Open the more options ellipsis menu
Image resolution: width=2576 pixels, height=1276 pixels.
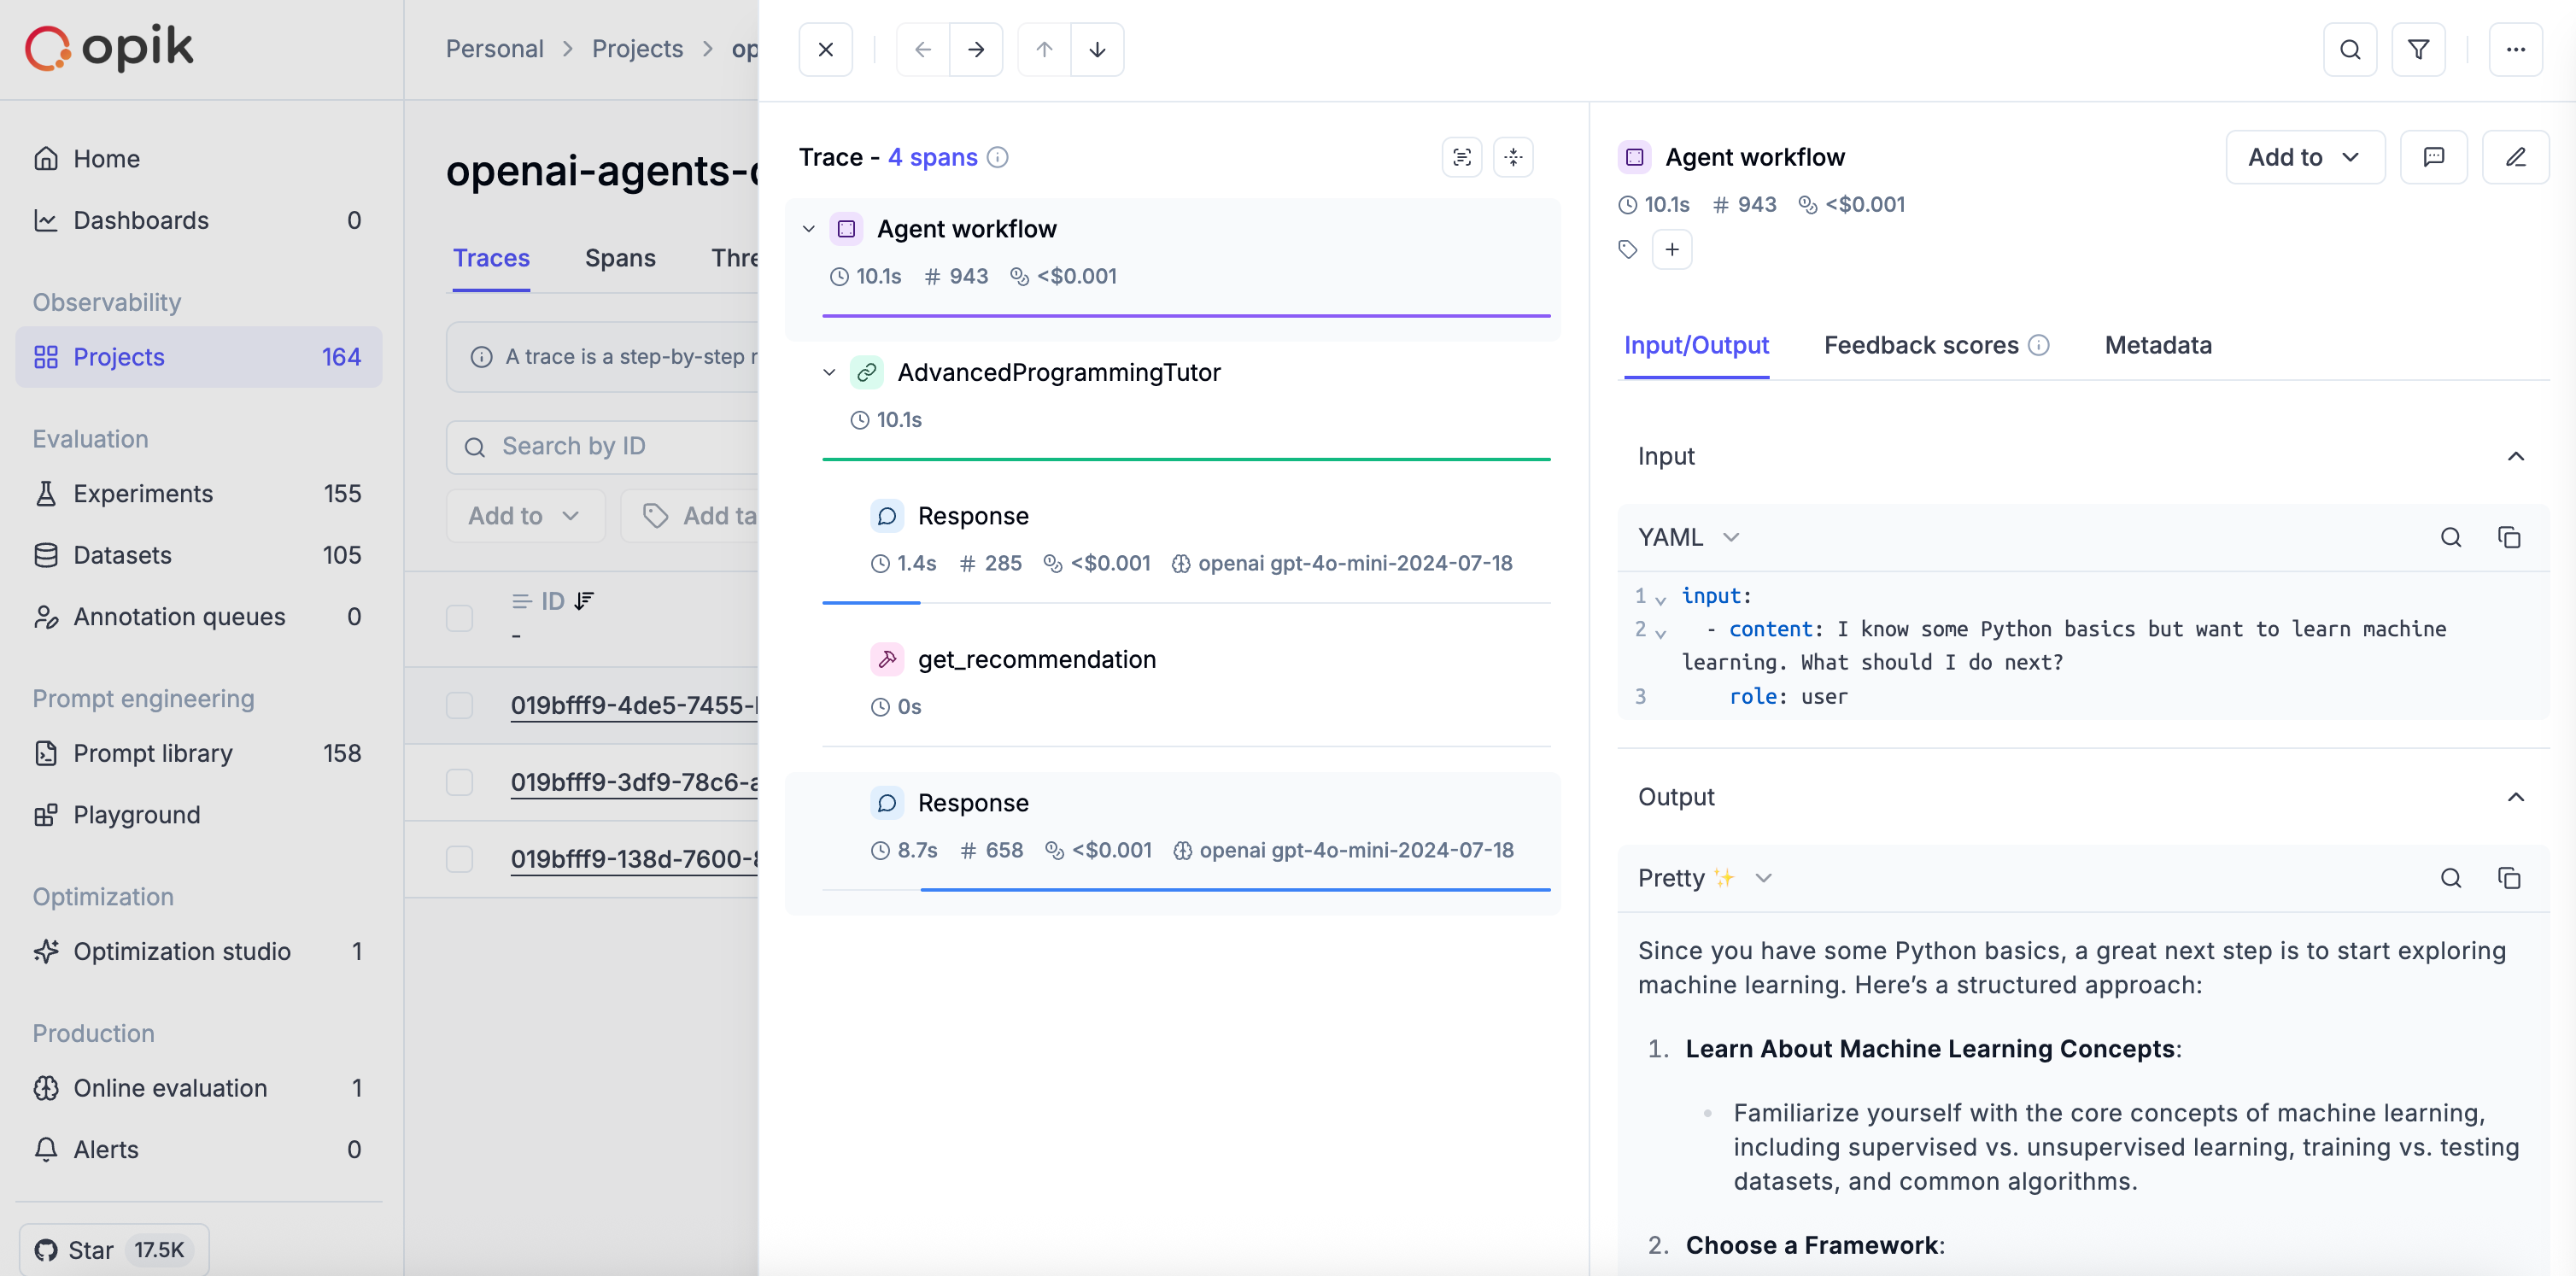pyautogui.click(x=2517, y=48)
